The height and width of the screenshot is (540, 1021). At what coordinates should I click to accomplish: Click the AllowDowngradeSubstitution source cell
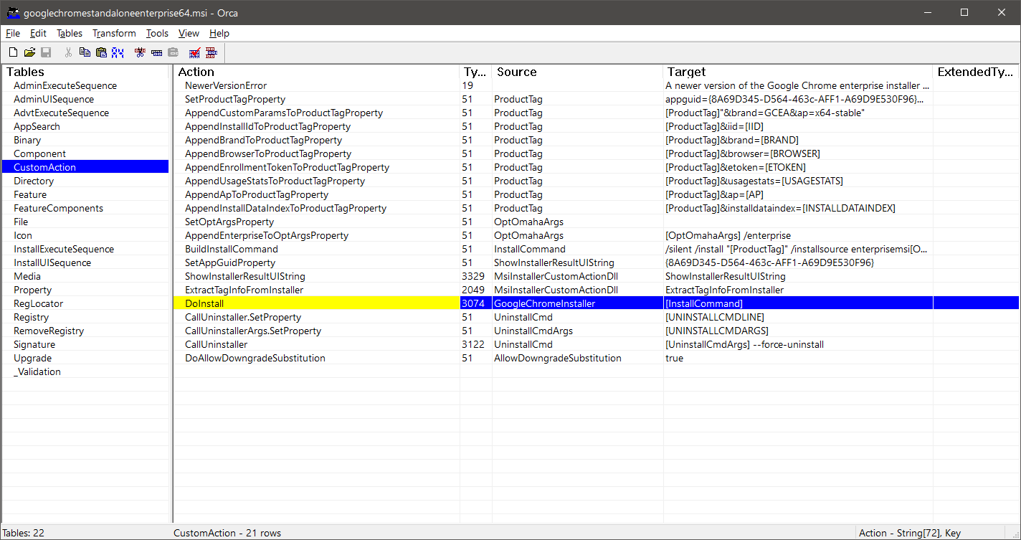pyautogui.click(x=578, y=358)
